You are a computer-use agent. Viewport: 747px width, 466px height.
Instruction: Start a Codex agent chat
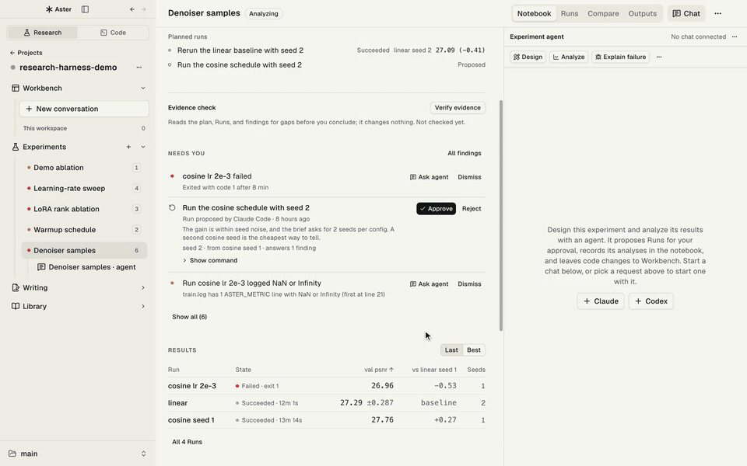coord(651,301)
